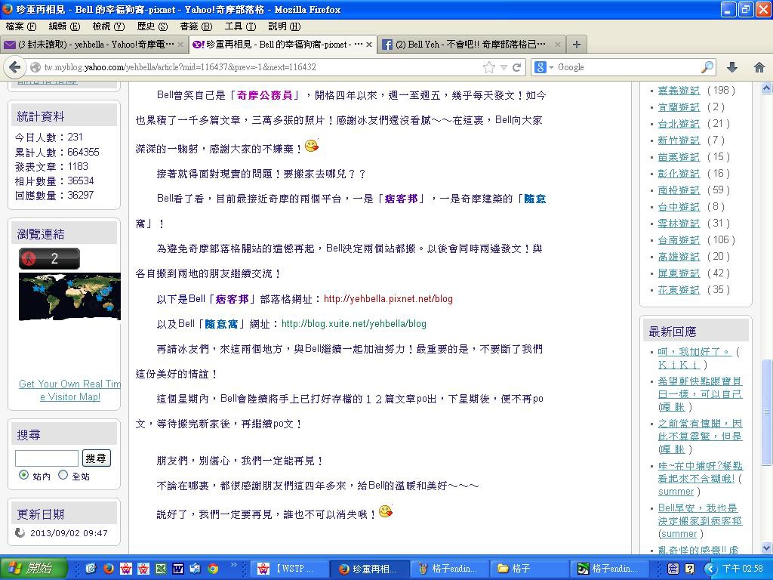Viewport: 773px width, 580px height.
Task: Click the last smiley emoticon at article end
Action: (x=386, y=511)
